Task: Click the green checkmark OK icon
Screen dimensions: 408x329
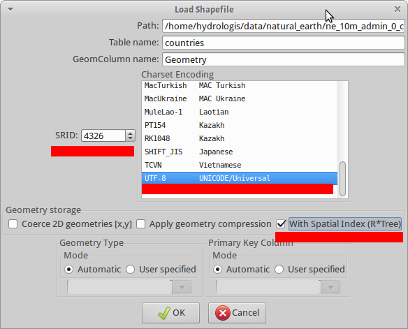Action: coord(164,313)
